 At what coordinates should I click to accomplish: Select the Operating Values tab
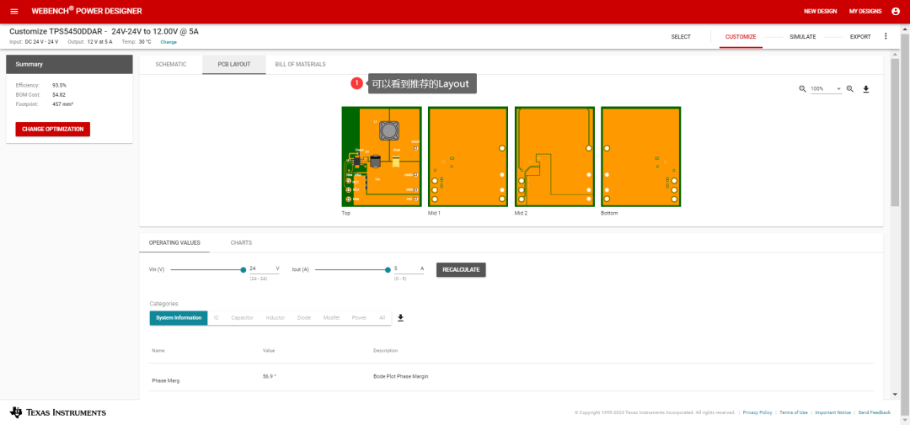pos(174,243)
